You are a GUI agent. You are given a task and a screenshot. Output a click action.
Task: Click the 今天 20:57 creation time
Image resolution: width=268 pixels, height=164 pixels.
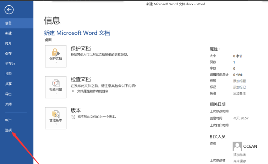241,118
